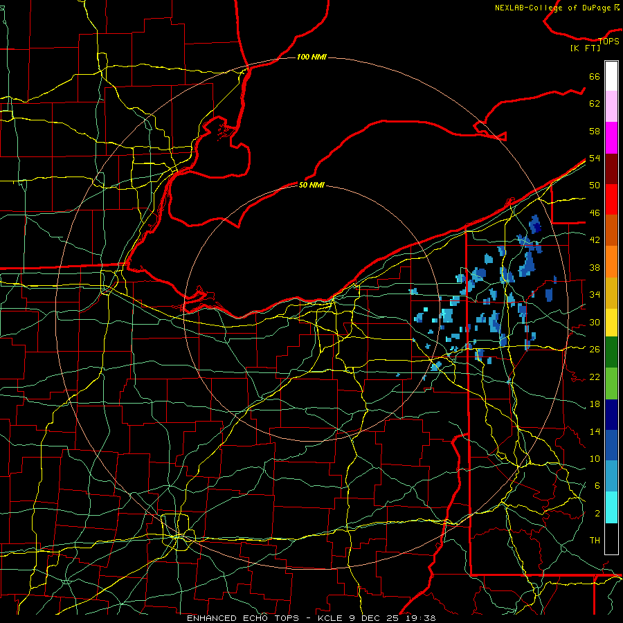Click the '19:38' timestamp in the footer
Viewport: 623px width, 623px height.
coord(422,618)
